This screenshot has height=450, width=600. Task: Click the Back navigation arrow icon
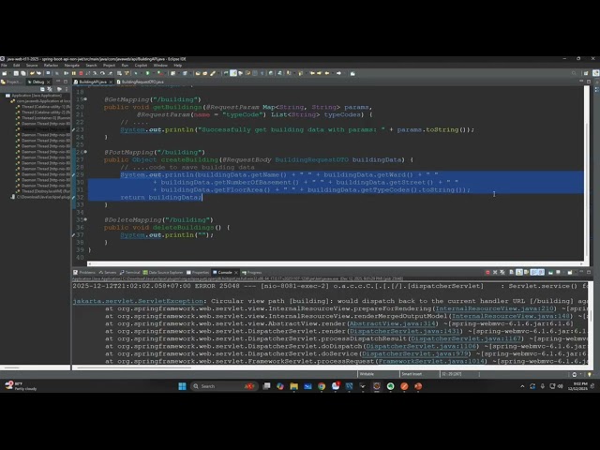click(327, 73)
